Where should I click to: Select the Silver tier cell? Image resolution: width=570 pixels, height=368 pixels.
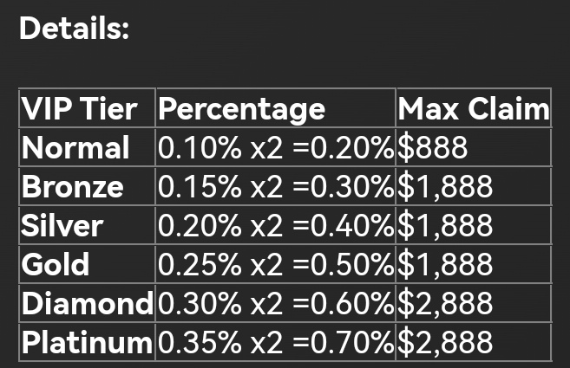coord(62,226)
